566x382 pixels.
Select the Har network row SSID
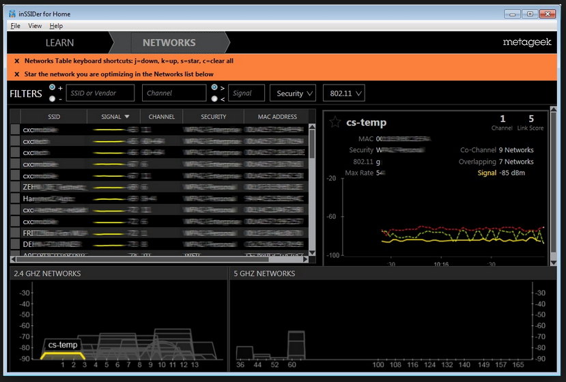point(48,199)
